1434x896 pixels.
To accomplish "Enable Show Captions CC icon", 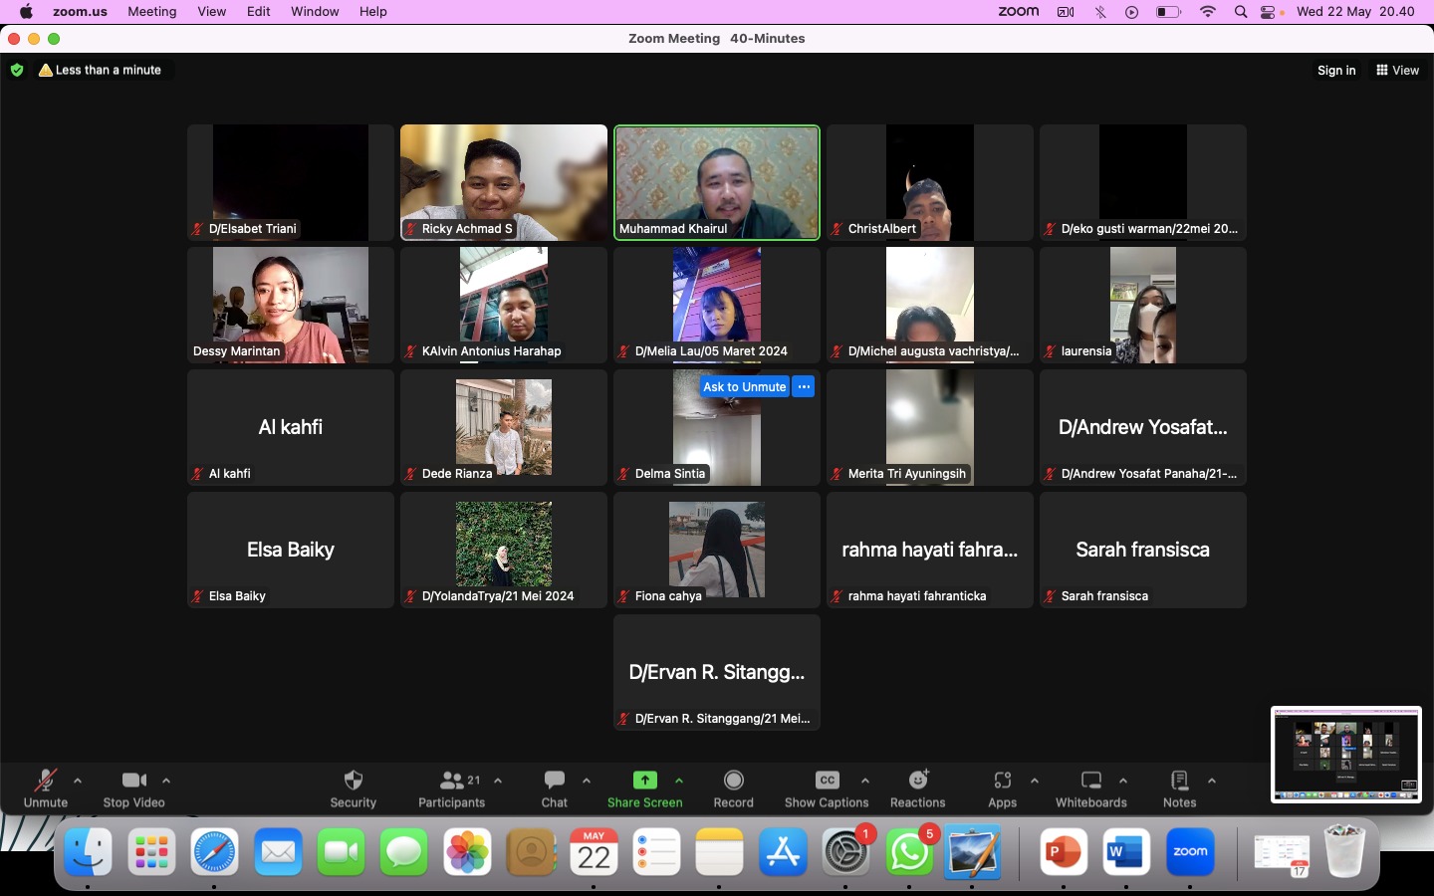I will pos(827,780).
